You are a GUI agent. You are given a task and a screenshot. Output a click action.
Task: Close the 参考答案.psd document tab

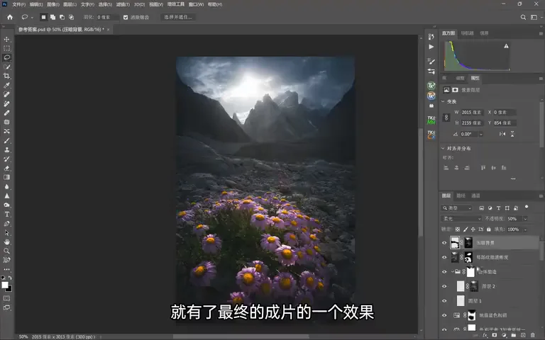[108, 30]
